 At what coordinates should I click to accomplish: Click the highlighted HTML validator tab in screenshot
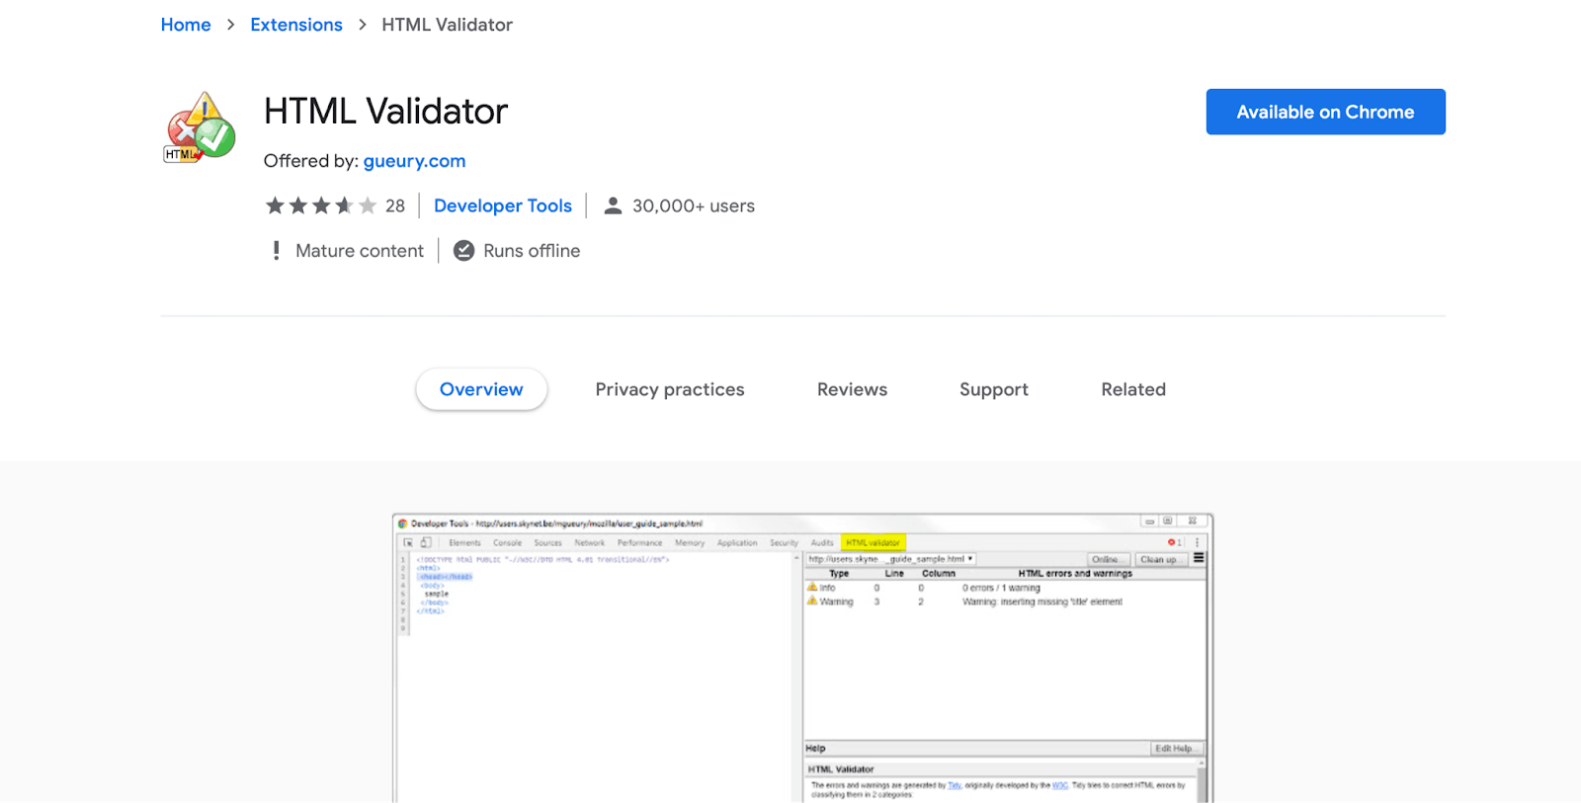(874, 542)
